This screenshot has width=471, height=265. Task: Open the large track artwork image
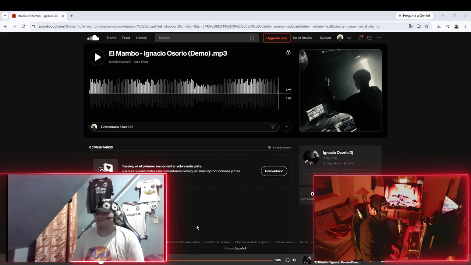pos(340,91)
